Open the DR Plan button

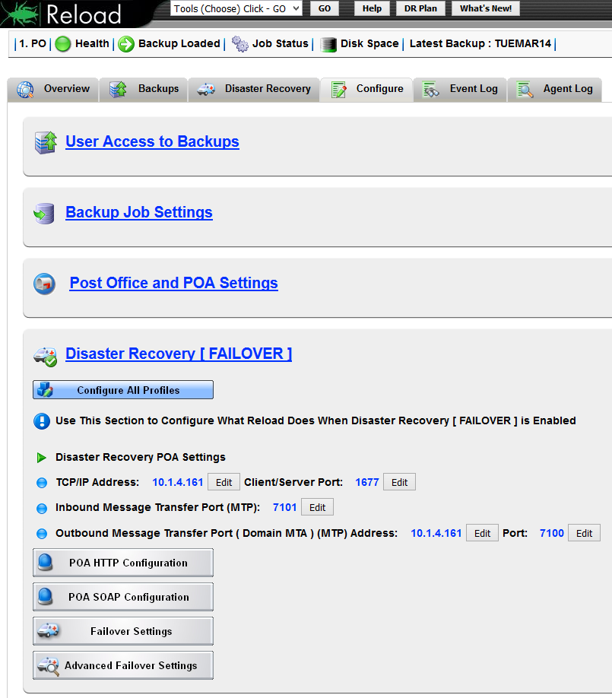(x=420, y=8)
